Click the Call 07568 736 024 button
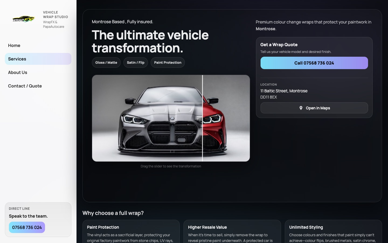 314,63
